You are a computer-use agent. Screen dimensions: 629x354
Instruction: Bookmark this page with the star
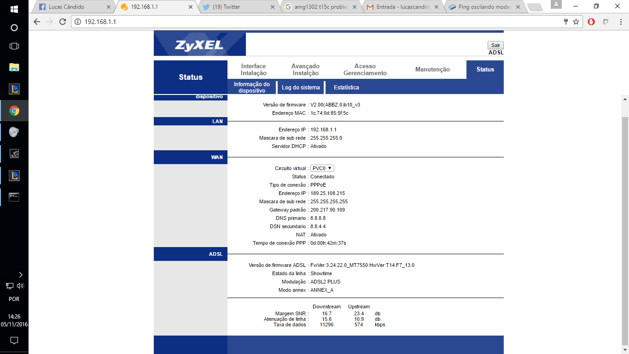click(x=576, y=22)
